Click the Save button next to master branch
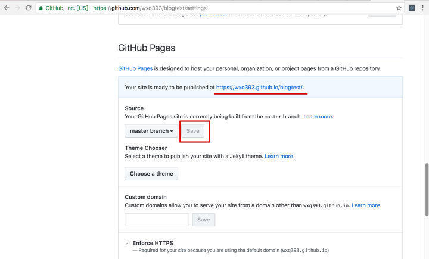This screenshot has width=429, height=259. [193, 131]
